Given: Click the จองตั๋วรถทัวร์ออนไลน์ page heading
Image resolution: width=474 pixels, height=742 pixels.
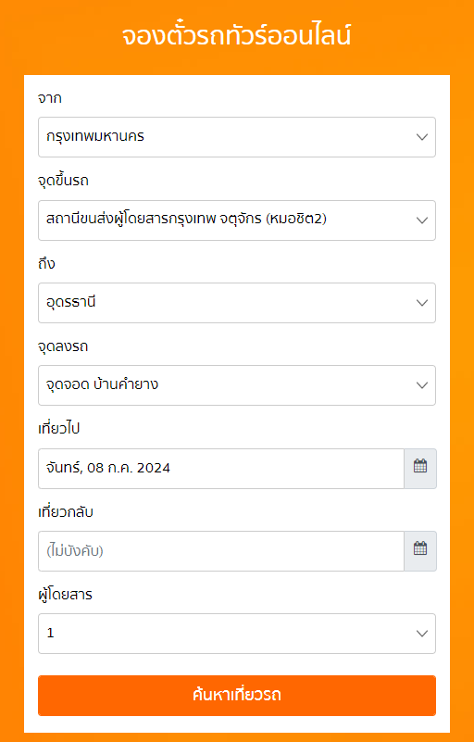Looking at the screenshot, I should tap(236, 36).
